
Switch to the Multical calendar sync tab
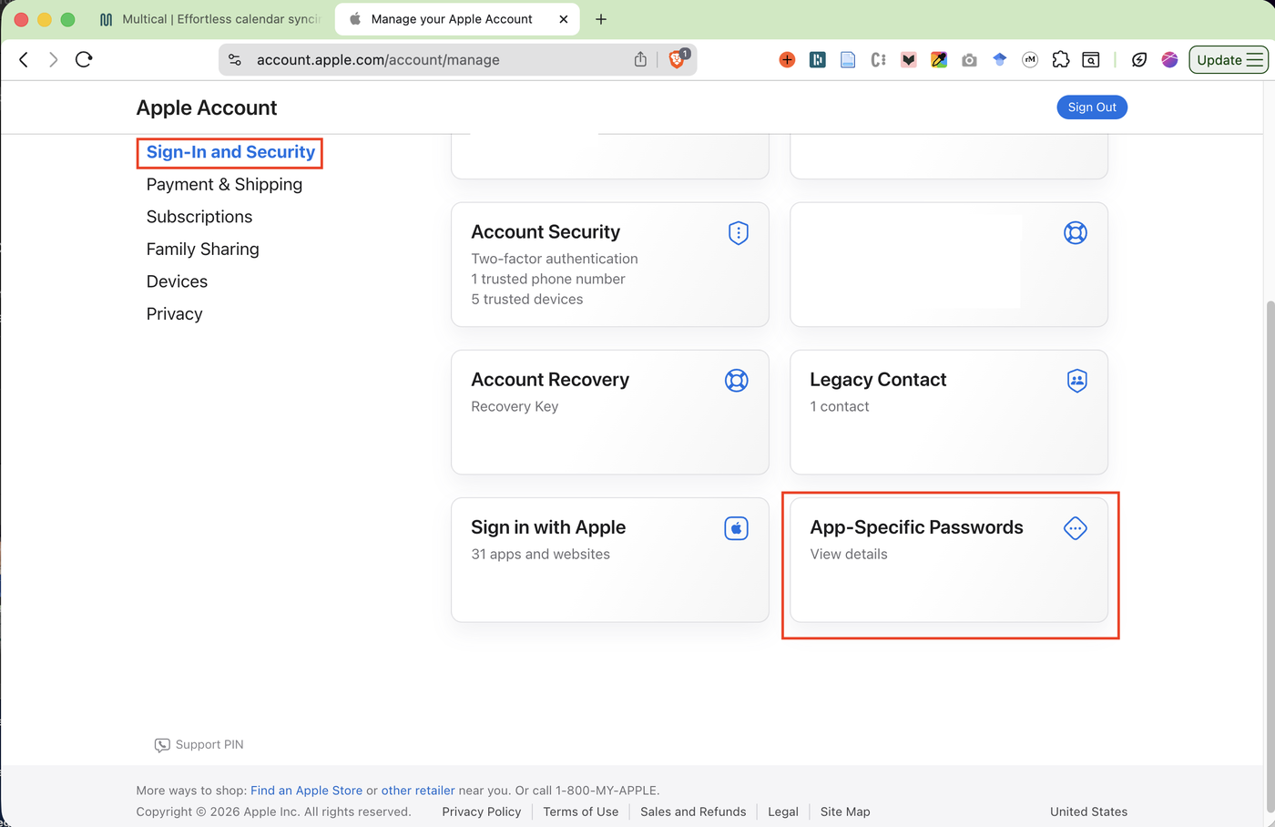209,19
